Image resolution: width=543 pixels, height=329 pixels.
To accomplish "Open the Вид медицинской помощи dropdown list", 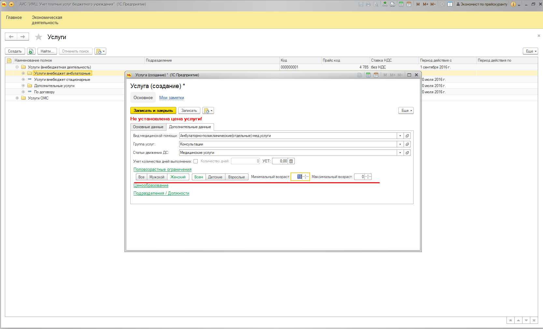I will pos(400,136).
